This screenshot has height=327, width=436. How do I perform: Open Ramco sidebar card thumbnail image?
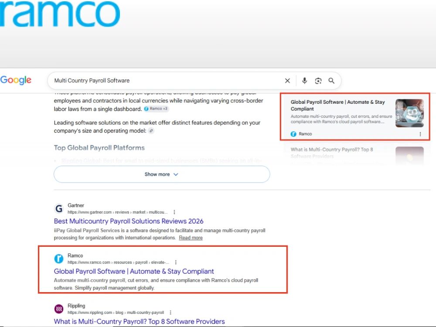(409, 113)
